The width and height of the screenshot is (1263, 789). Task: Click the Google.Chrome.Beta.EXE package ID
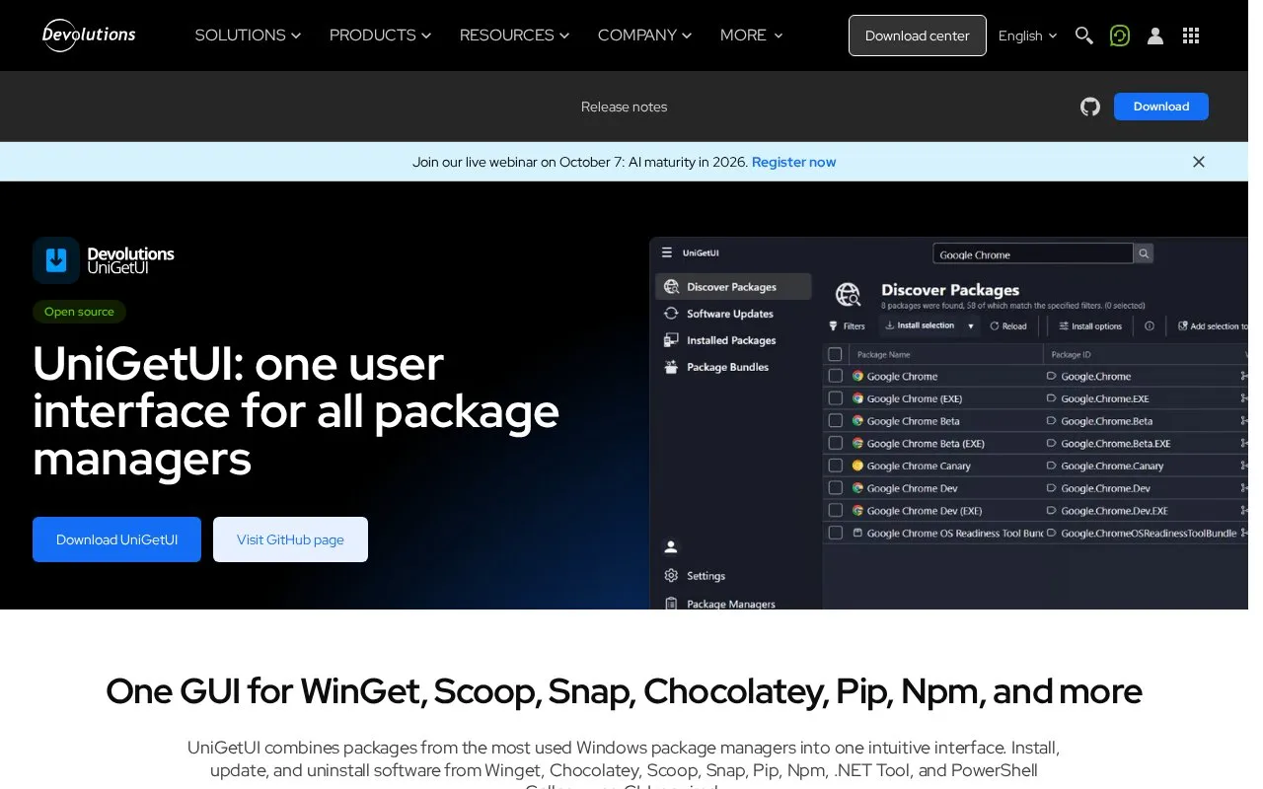(x=1116, y=444)
